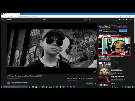Click the weather widget in the taskbar
Viewport: 135px width, 101px height.
[x=115, y=87]
